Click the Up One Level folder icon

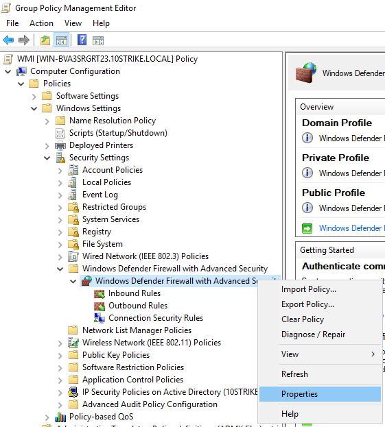[45, 40]
